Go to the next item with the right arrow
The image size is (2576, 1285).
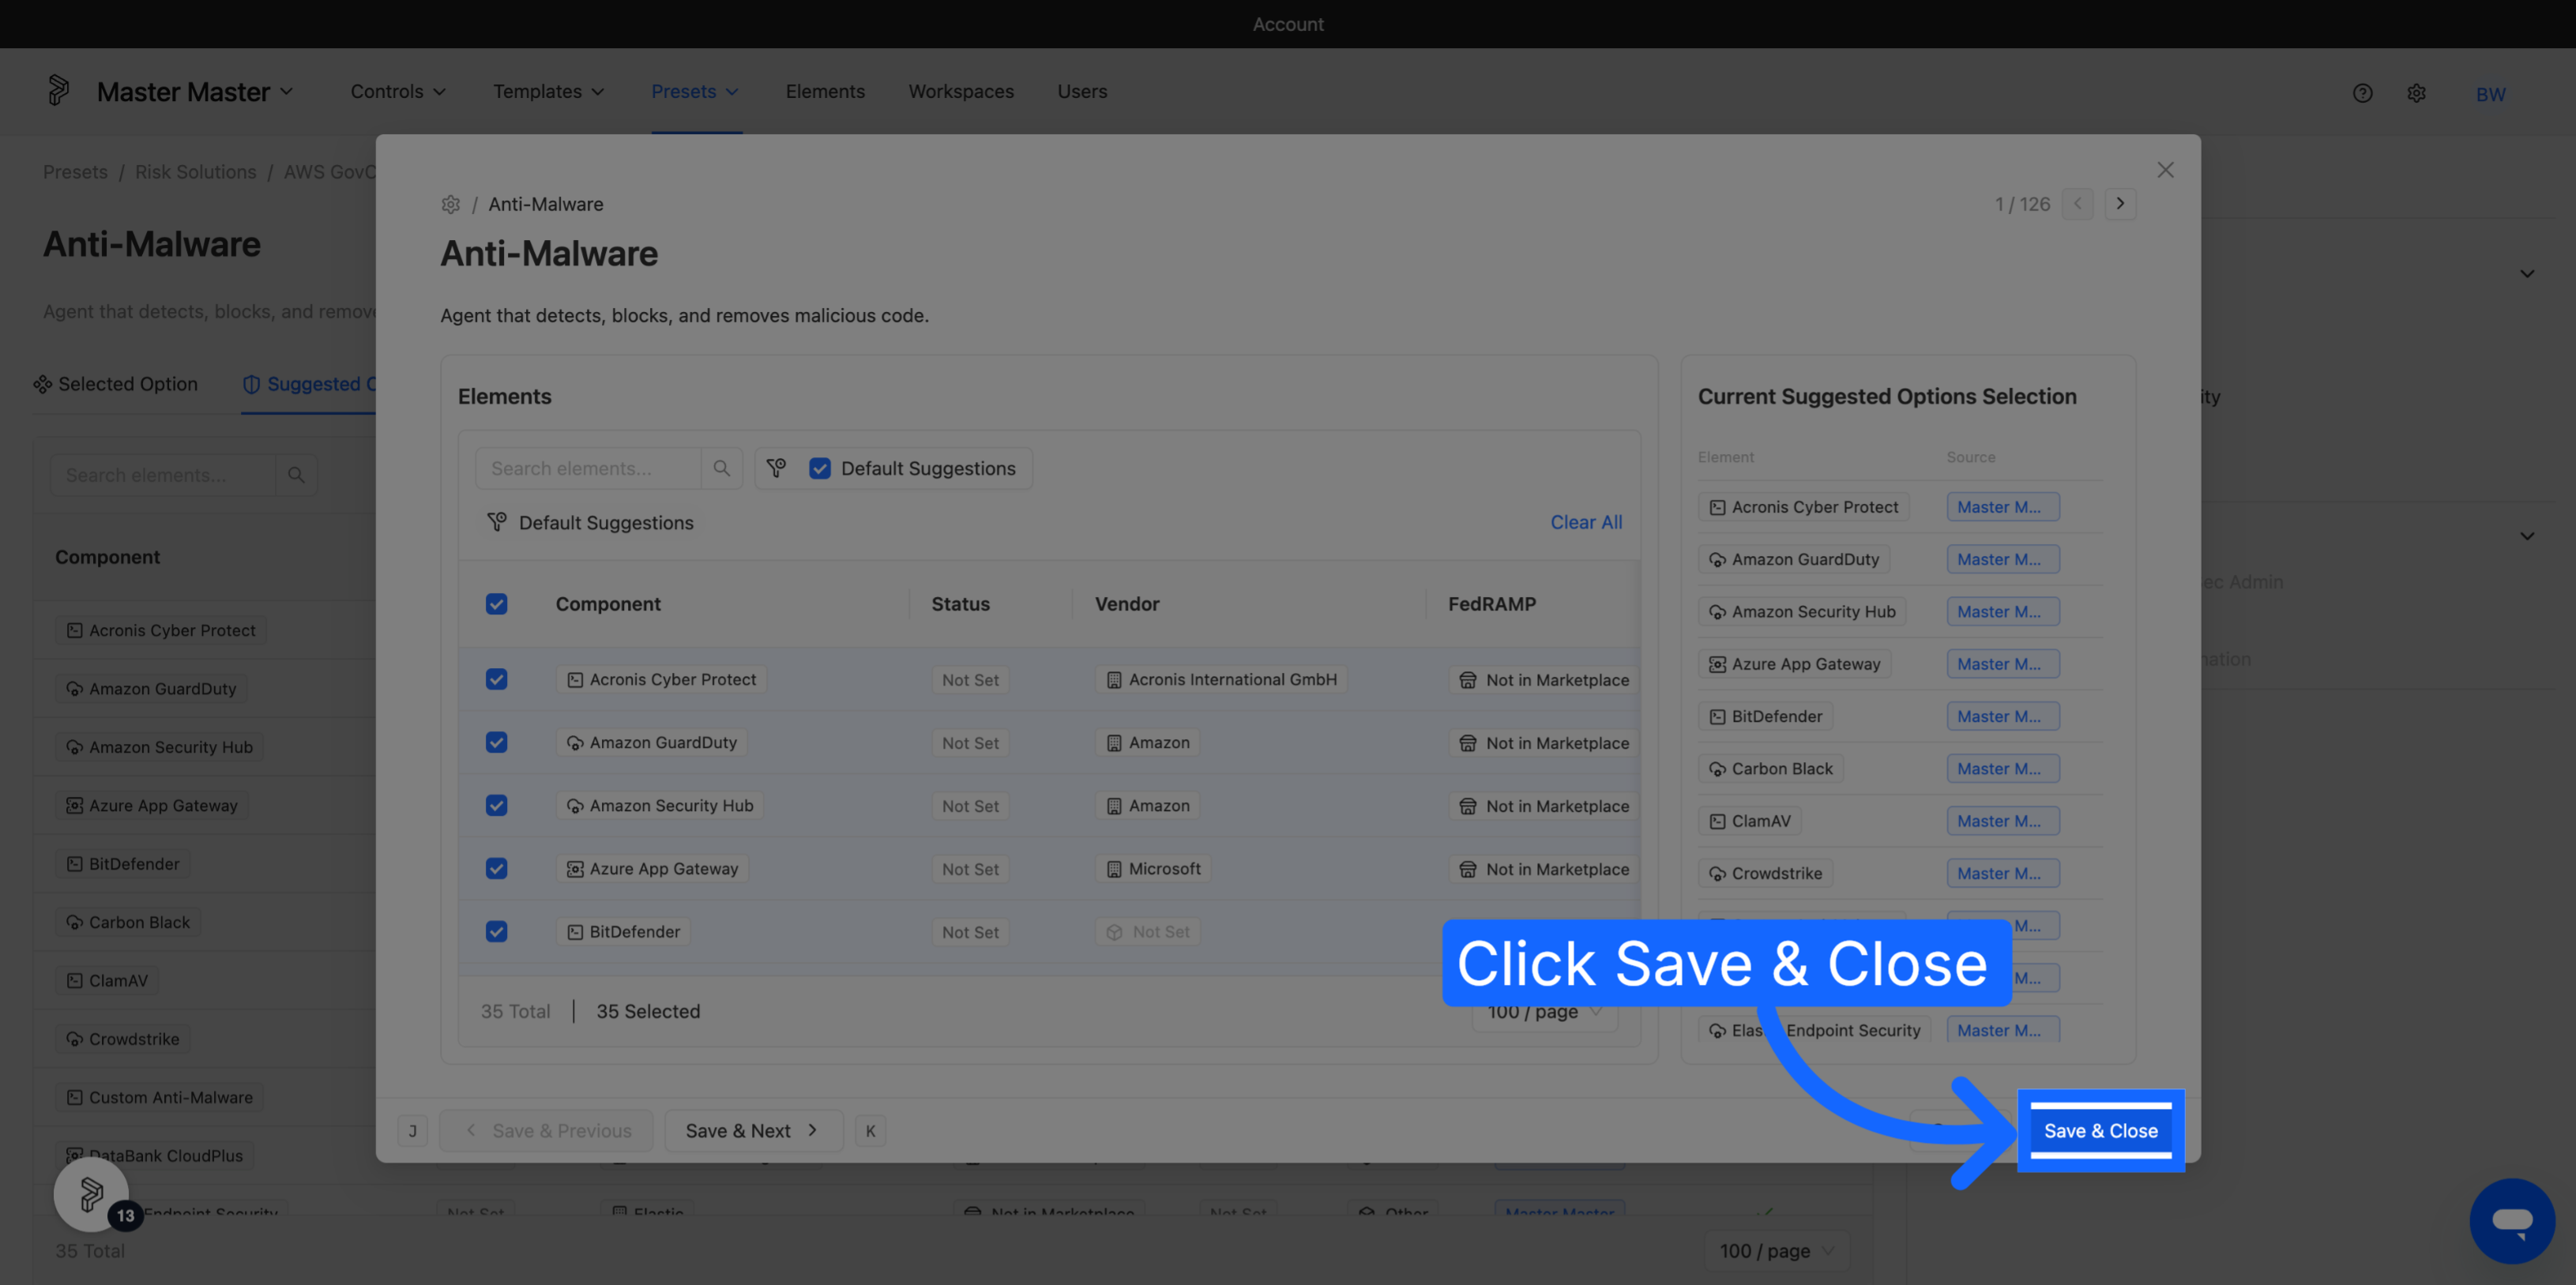point(2120,203)
